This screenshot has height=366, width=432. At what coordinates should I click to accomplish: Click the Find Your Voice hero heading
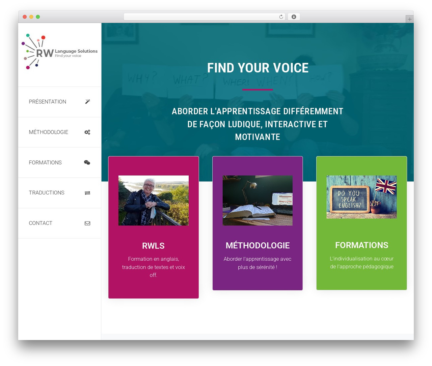pos(258,68)
